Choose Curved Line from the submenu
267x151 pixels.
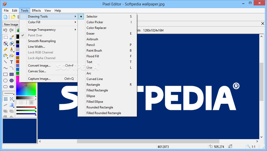107,79
